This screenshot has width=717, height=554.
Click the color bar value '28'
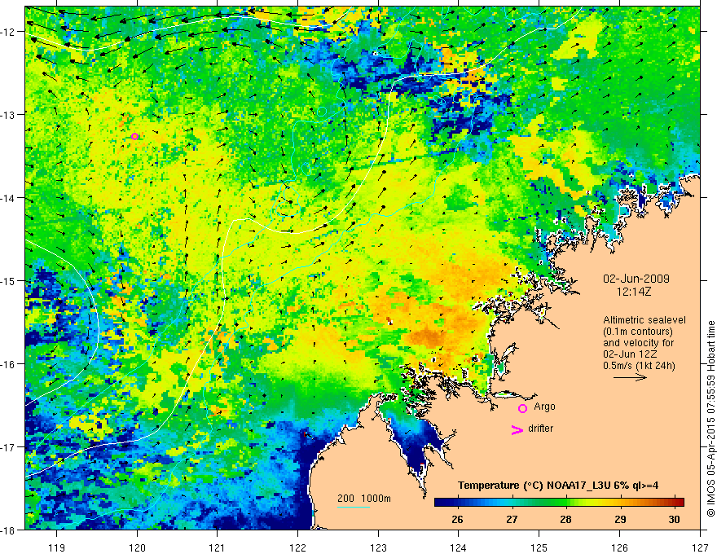[565, 519]
